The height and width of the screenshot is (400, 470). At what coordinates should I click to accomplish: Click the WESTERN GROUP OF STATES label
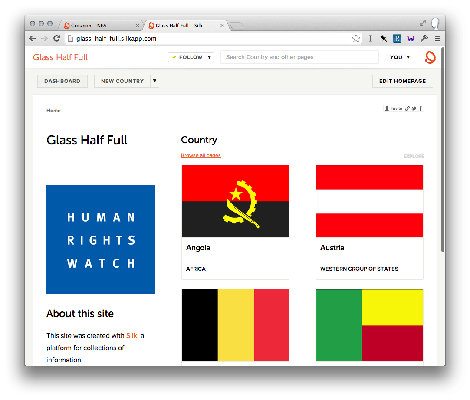tap(359, 269)
